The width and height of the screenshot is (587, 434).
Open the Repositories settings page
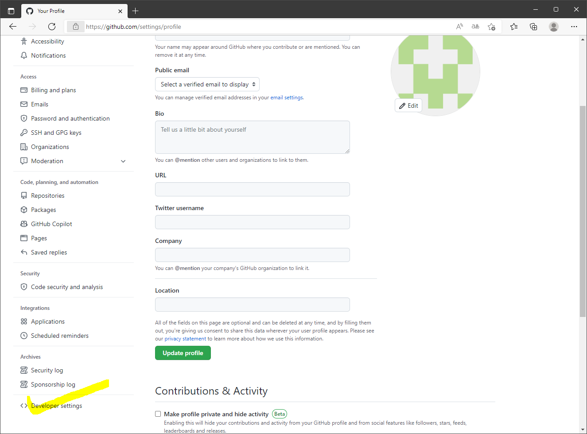pyautogui.click(x=48, y=195)
